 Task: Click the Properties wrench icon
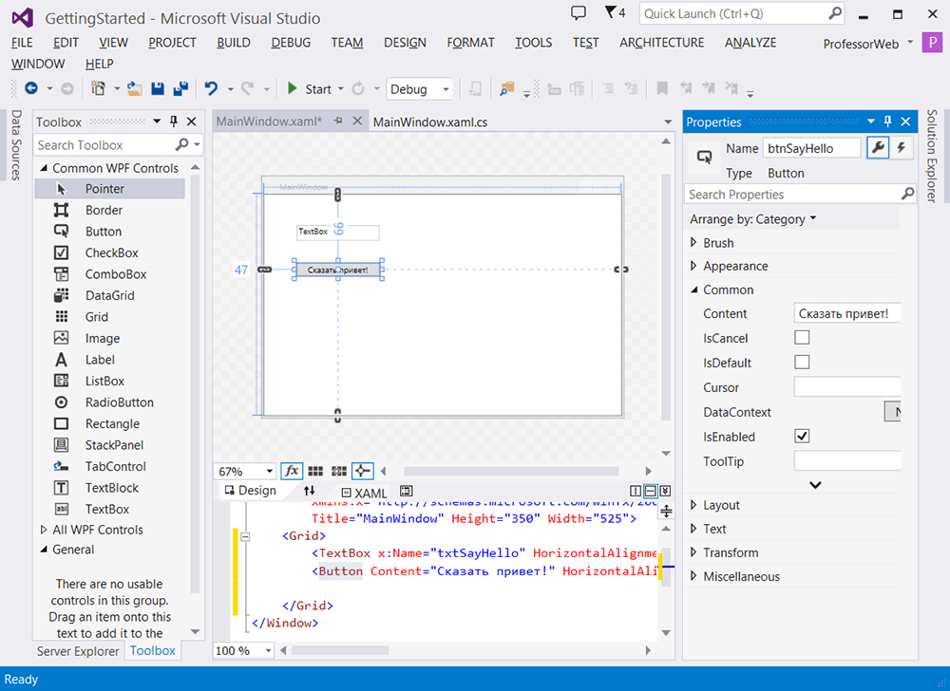coord(877,148)
